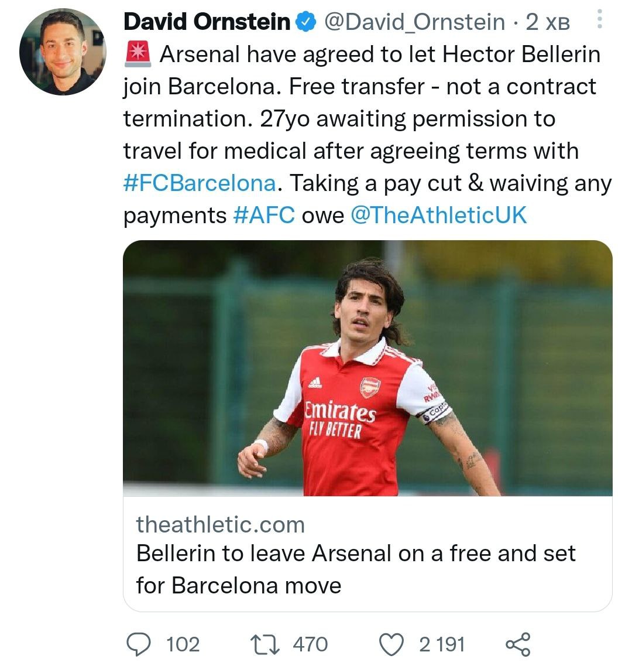Open the 'Bellerin to leave Arsenal' headline
The height and width of the screenshot is (669, 632).
click(x=356, y=569)
